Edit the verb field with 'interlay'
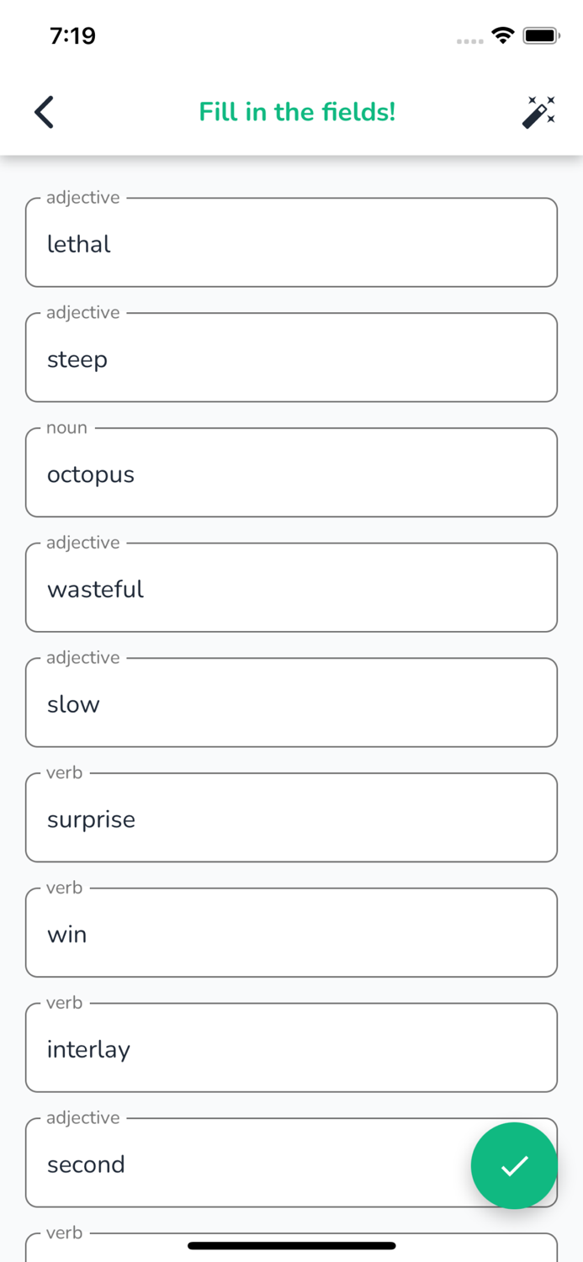The width and height of the screenshot is (583, 1262). (x=291, y=1049)
